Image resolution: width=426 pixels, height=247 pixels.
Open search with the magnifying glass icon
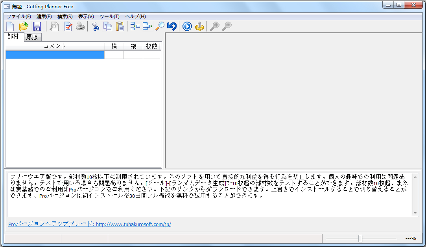coord(160,26)
